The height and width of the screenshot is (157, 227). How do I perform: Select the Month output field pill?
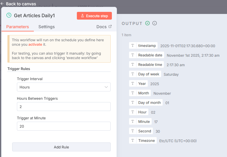pos(143,93)
